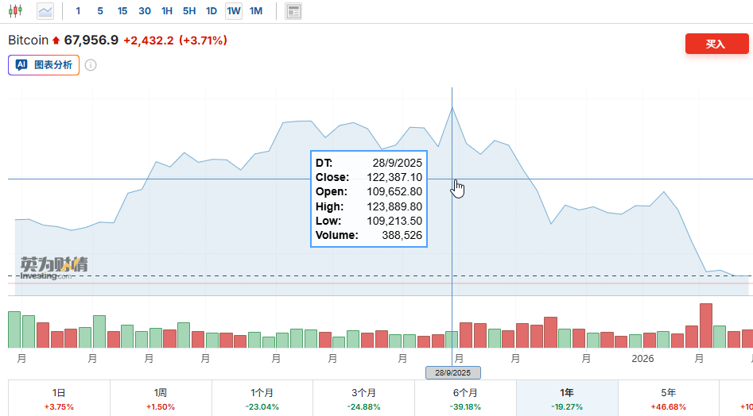Select the 6个月 performance tab
Image resolution: width=753 pixels, height=416 pixels.
[x=465, y=399]
